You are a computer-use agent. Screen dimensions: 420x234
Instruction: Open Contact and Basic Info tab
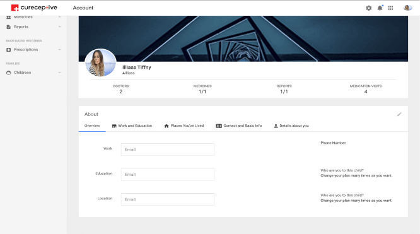point(238,126)
